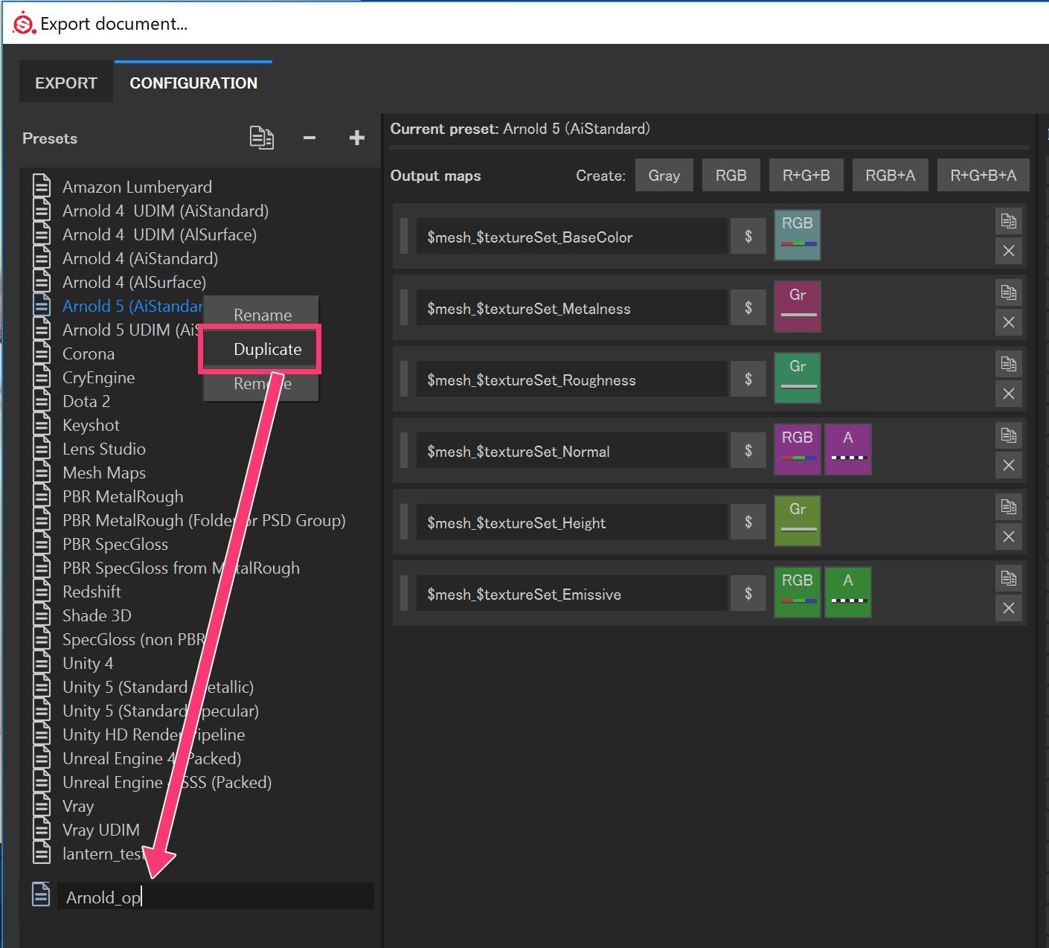
Task: Click the duplicate icon on BaseColor map row
Action: pyautogui.click(x=1009, y=221)
